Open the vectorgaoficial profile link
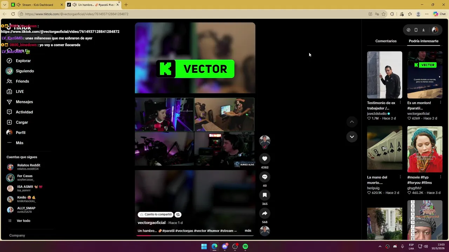Viewport: 449px width, 252px height. [x=152, y=223]
